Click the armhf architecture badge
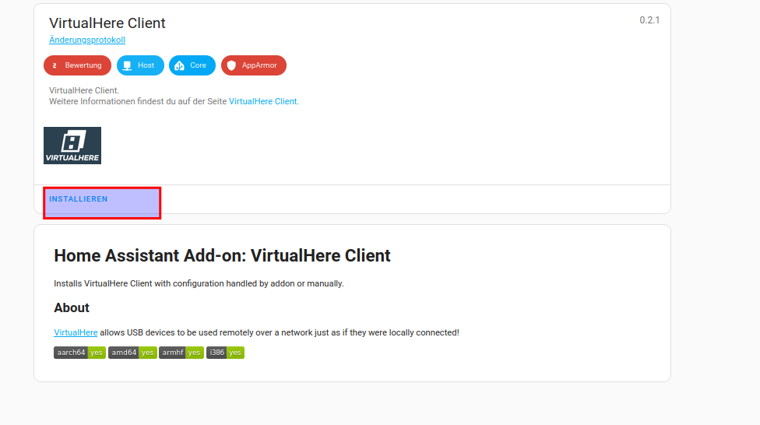This screenshot has width=760, height=425. click(x=181, y=353)
